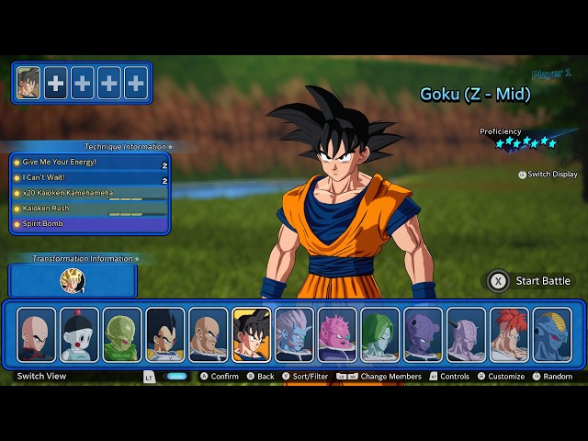Select the pink Dodoria portrait
This screenshot has width=588, height=441.
click(337, 334)
